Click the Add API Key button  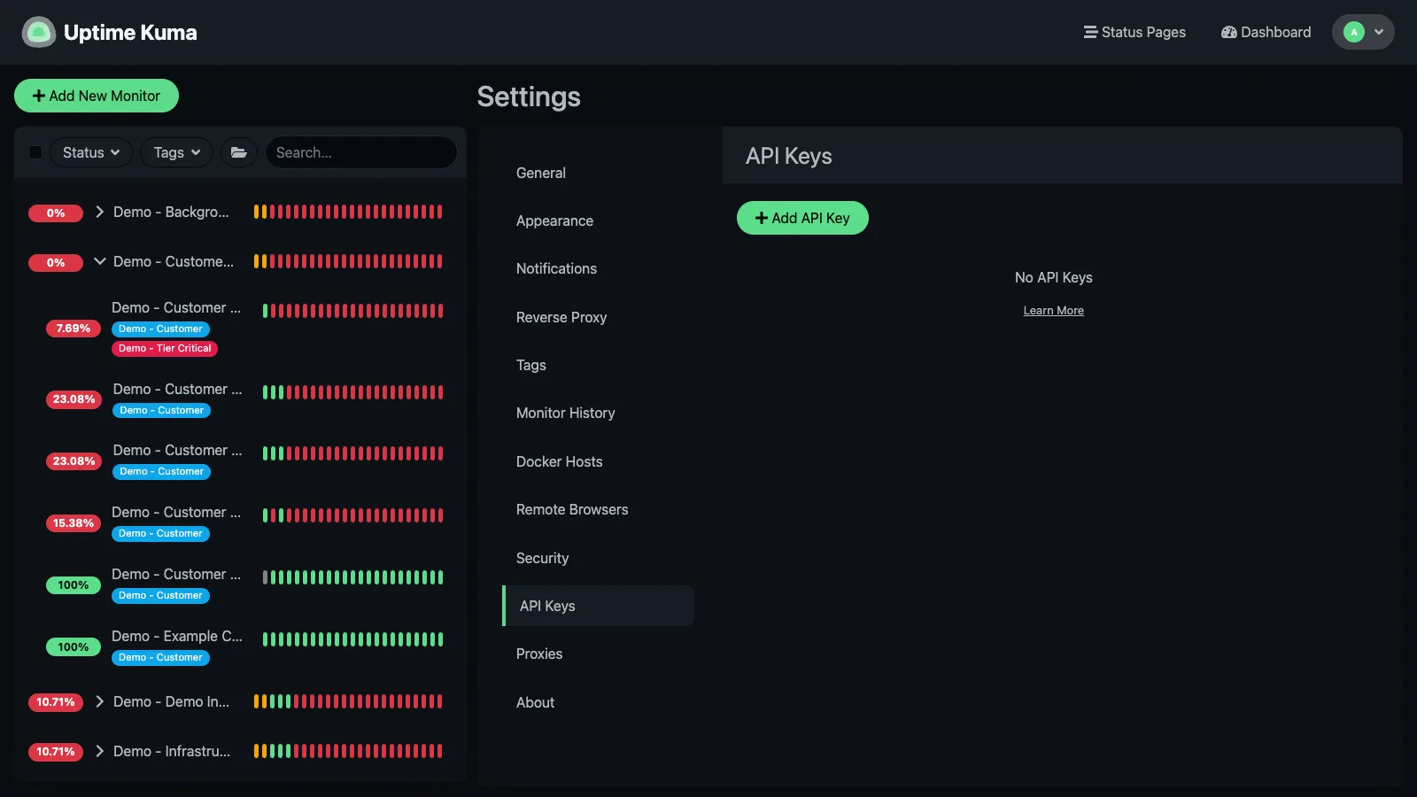[802, 218]
